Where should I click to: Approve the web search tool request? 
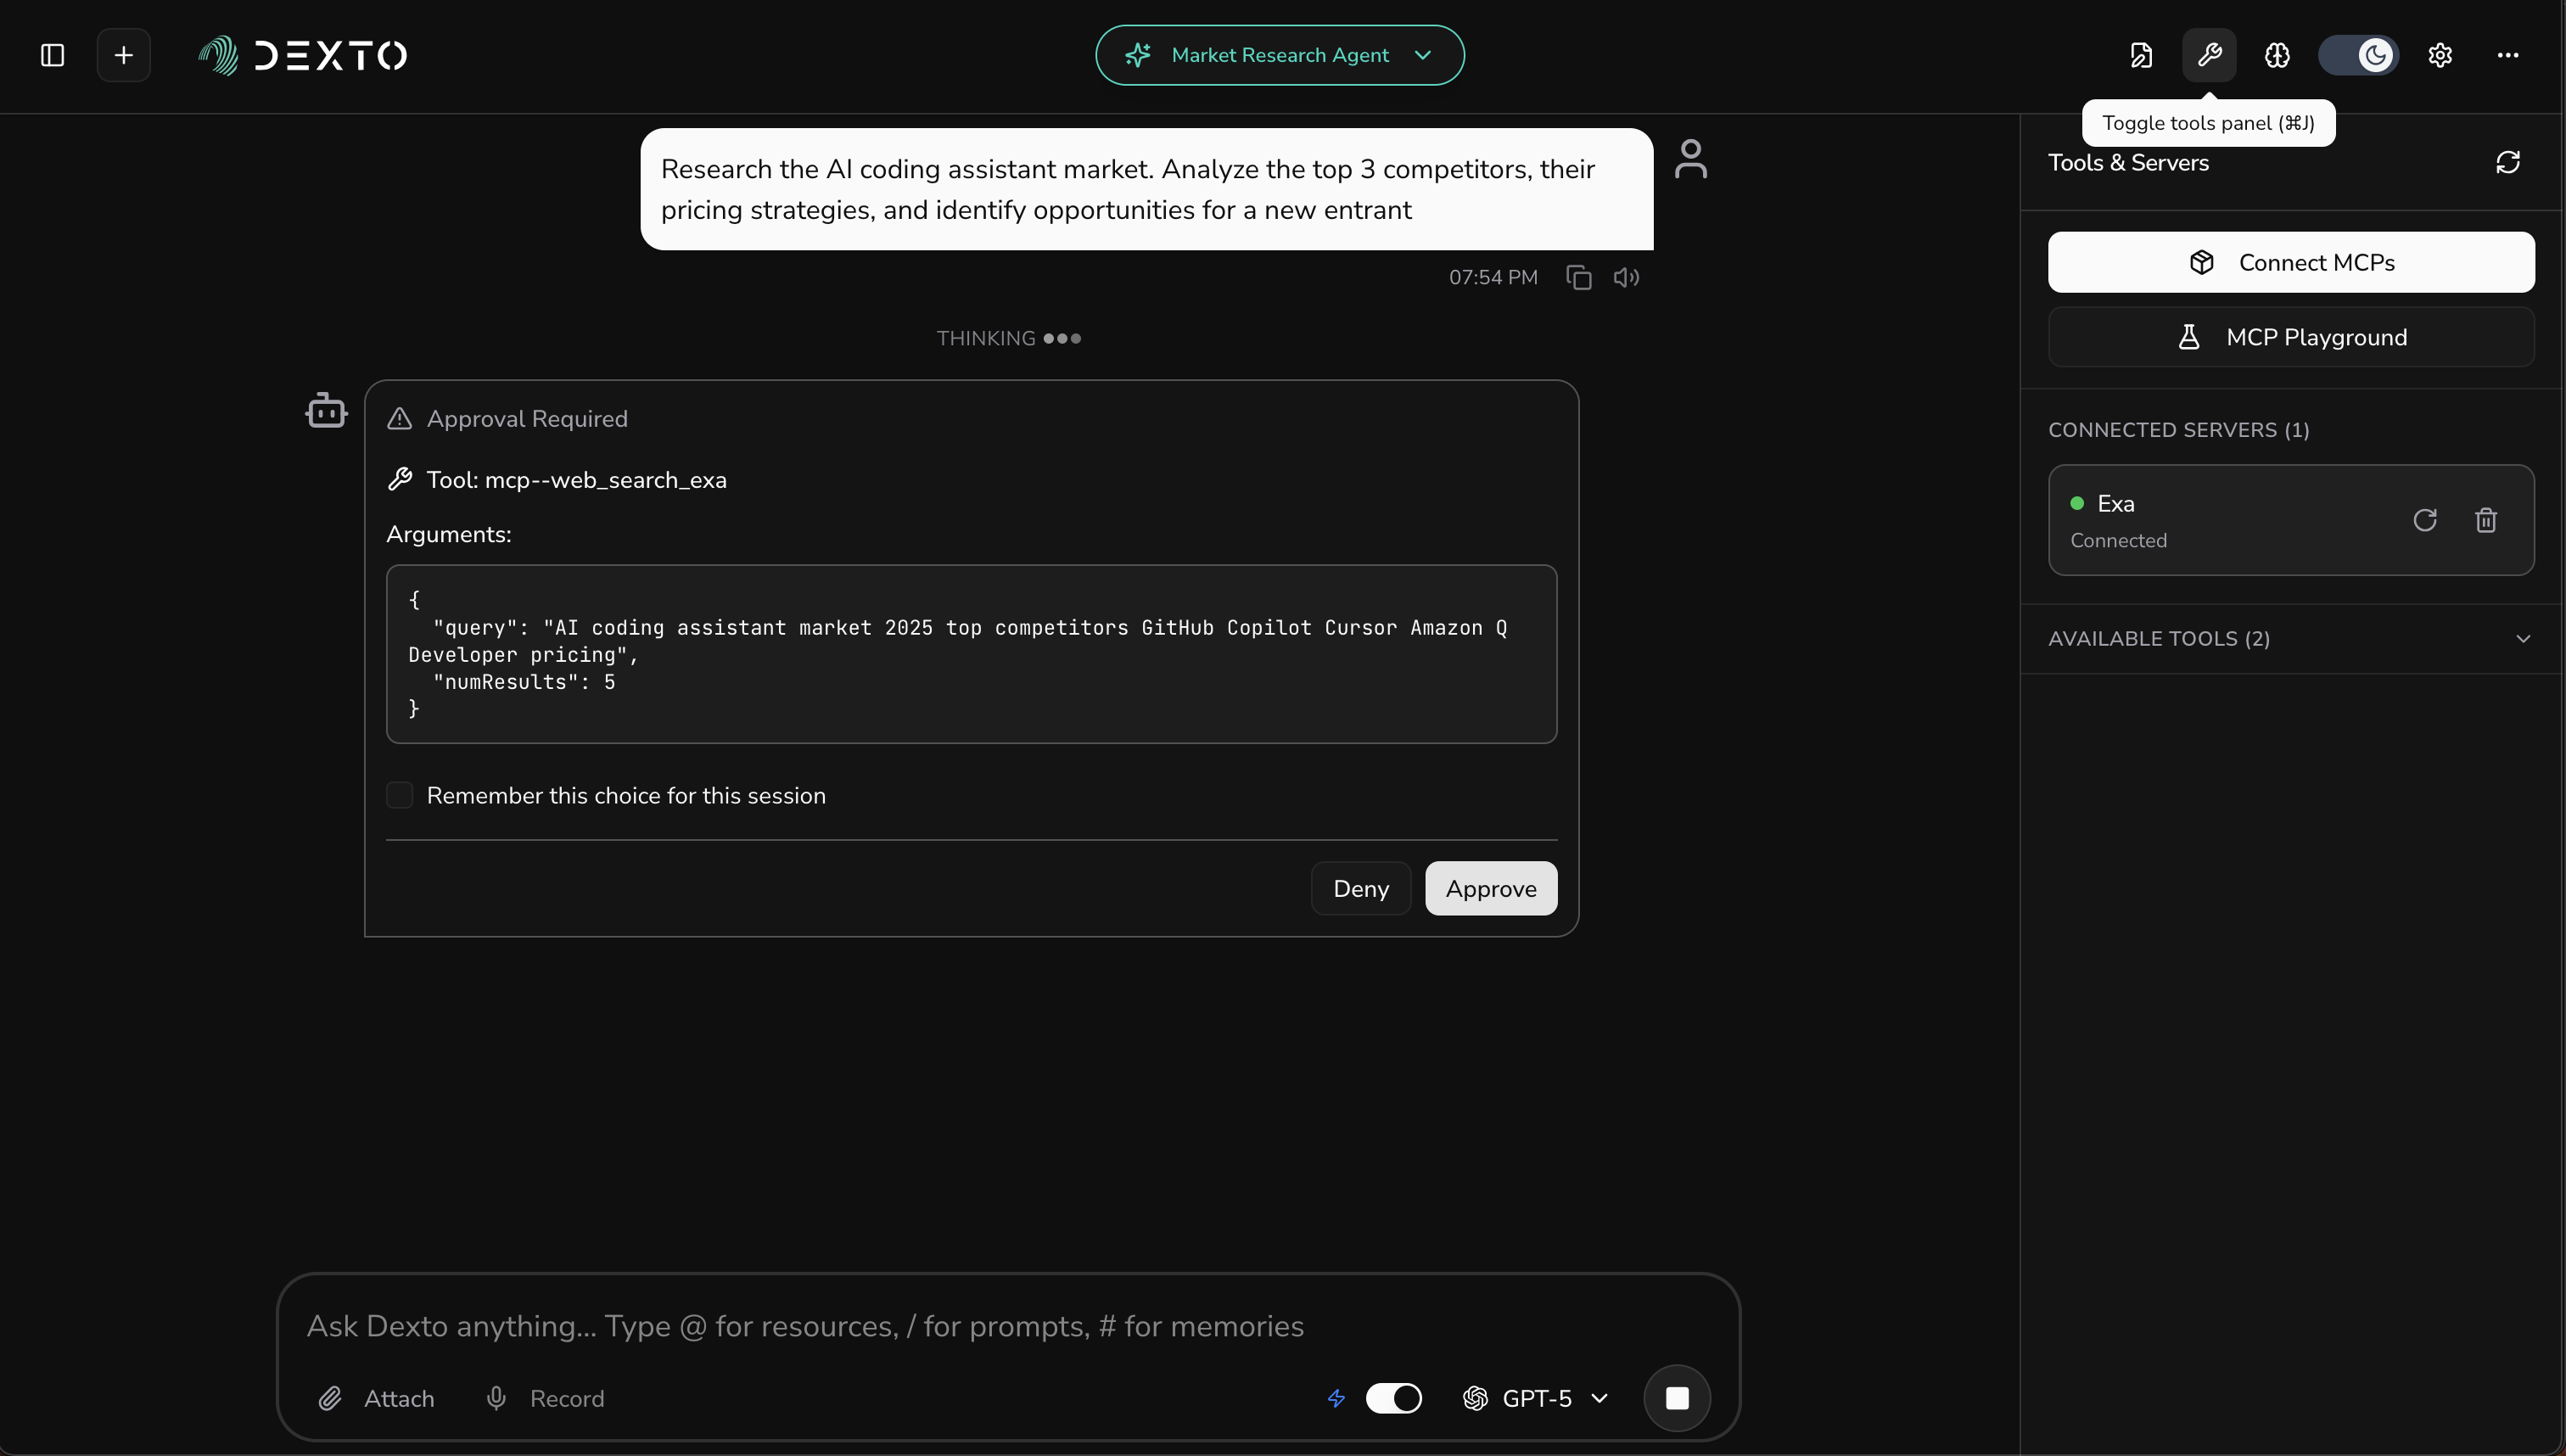(x=1490, y=888)
